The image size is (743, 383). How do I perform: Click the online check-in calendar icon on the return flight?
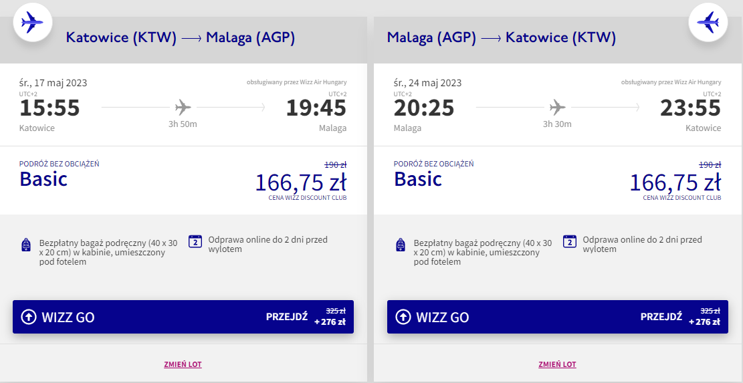(x=570, y=241)
